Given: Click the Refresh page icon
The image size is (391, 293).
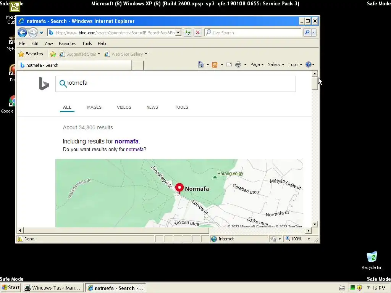Looking at the screenshot, I should 188,33.
